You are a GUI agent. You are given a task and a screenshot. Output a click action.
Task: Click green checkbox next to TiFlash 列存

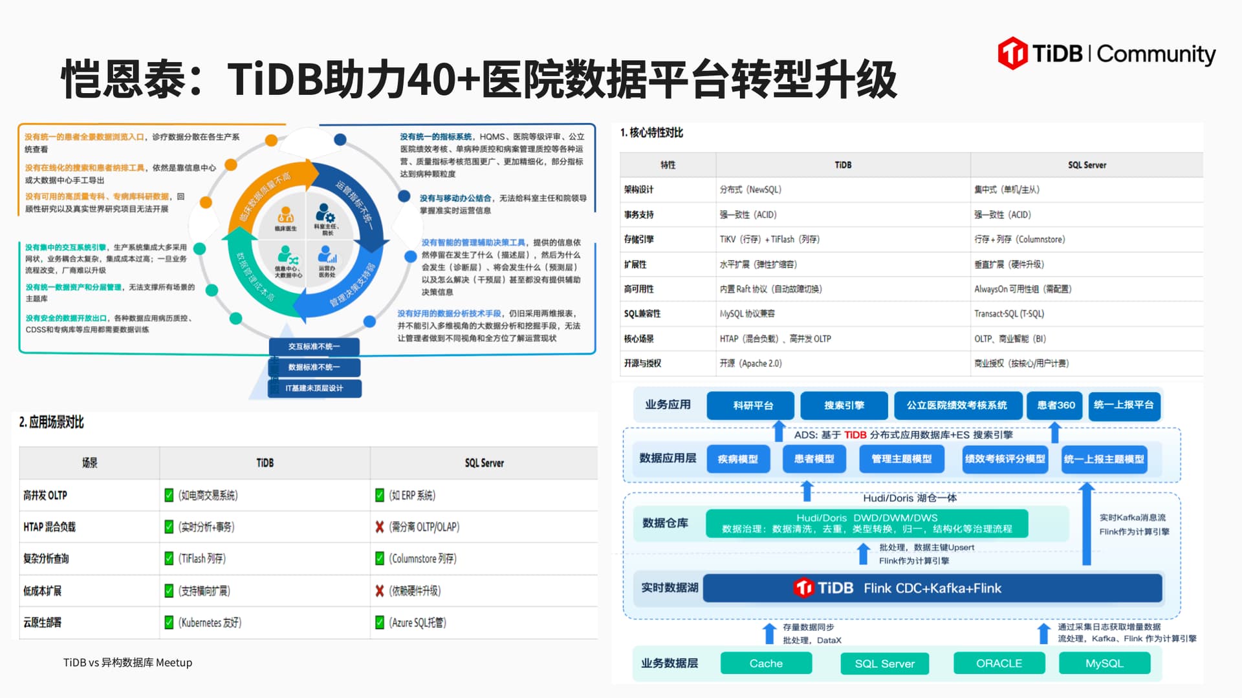tap(169, 558)
